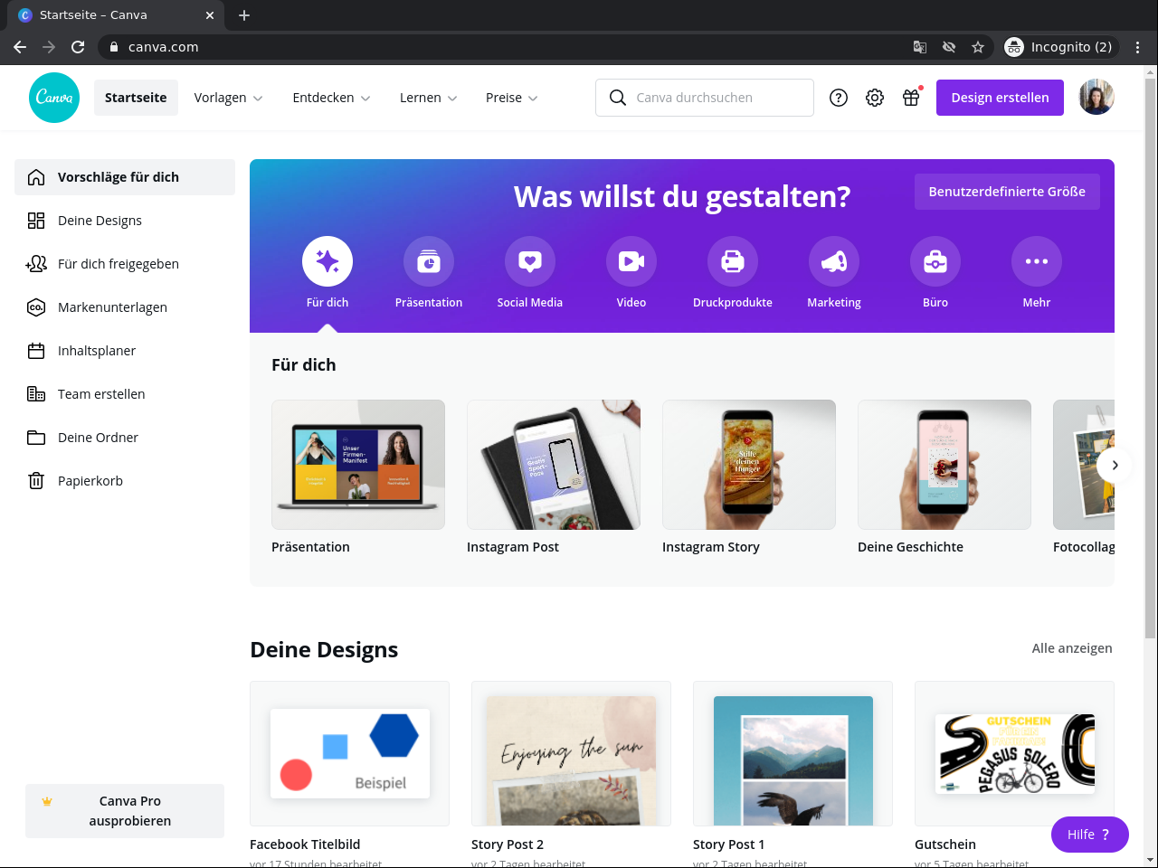Click the Facebook Titelbild design title
This screenshot has width=1158, height=868.
pyautogui.click(x=305, y=844)
